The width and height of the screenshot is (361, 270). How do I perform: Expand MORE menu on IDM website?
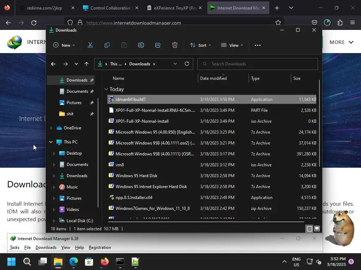[341, 42]
